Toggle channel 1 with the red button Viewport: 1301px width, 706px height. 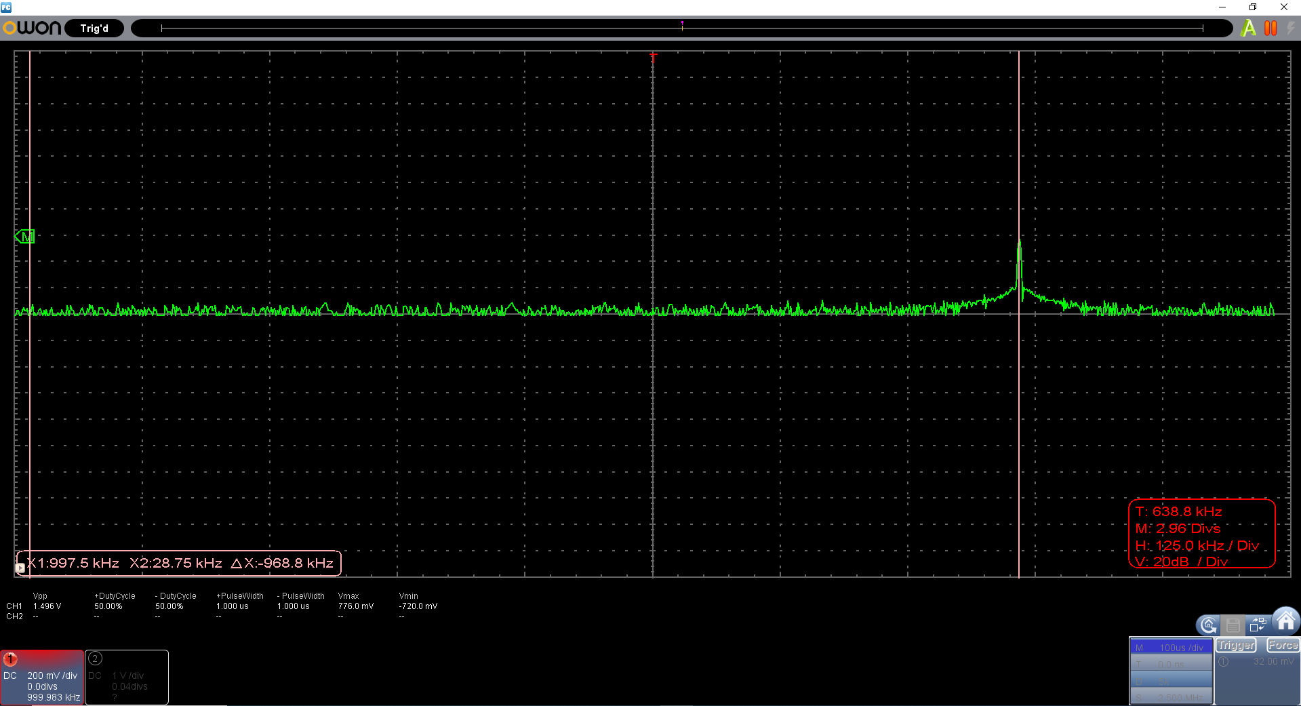pyautogui.click(x=11, y=659)
